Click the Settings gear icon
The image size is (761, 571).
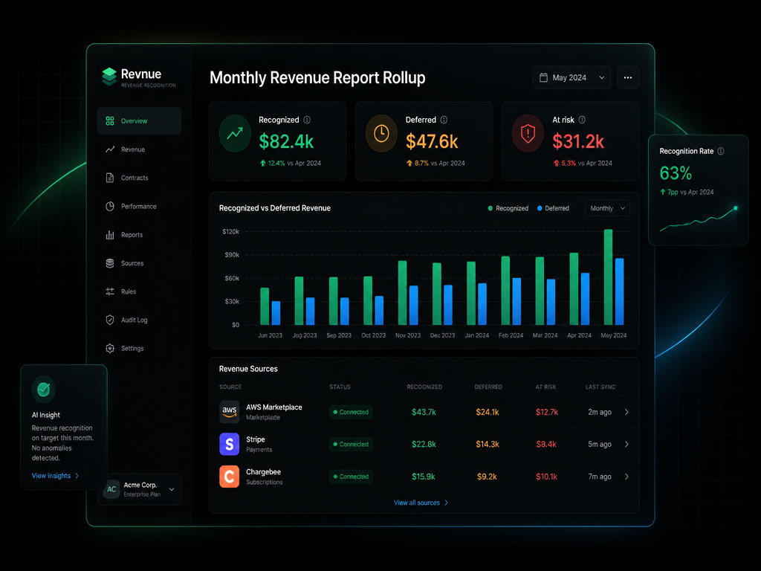110,349
